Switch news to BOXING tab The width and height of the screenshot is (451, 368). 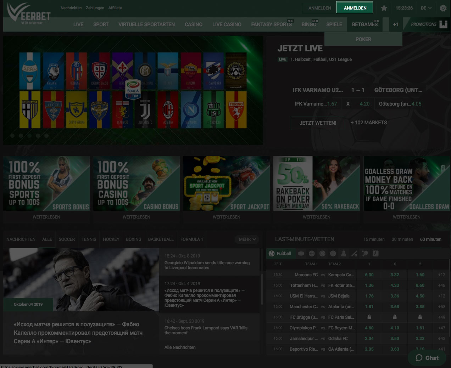click(x=134, y=239)
